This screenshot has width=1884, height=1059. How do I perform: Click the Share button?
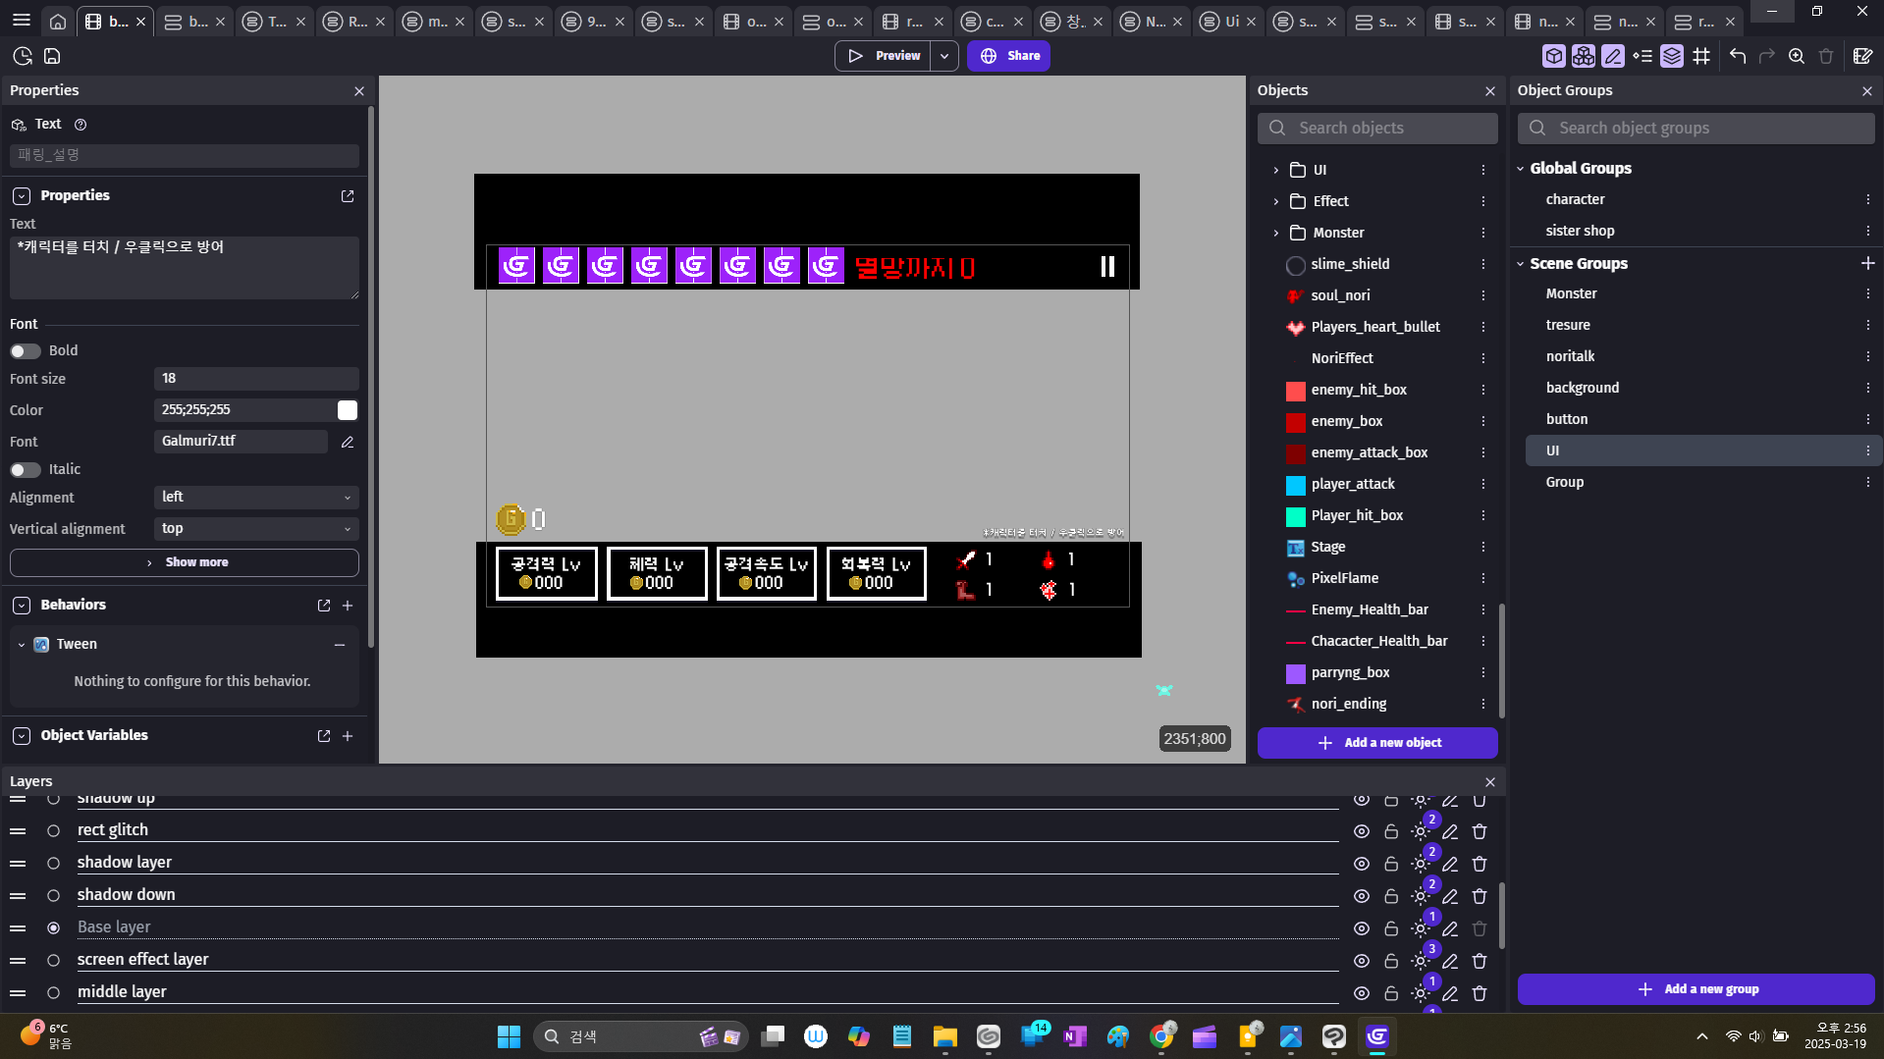[x=1008, y=56]
